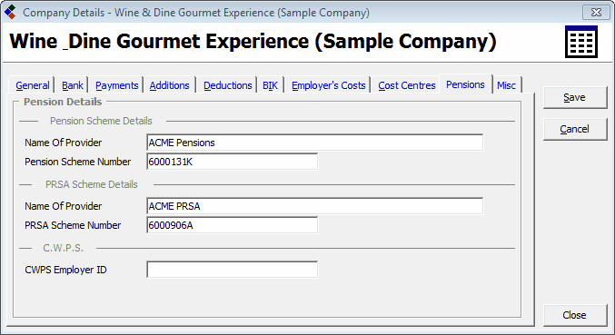Open the Payments tab

[x=117, y=85]
